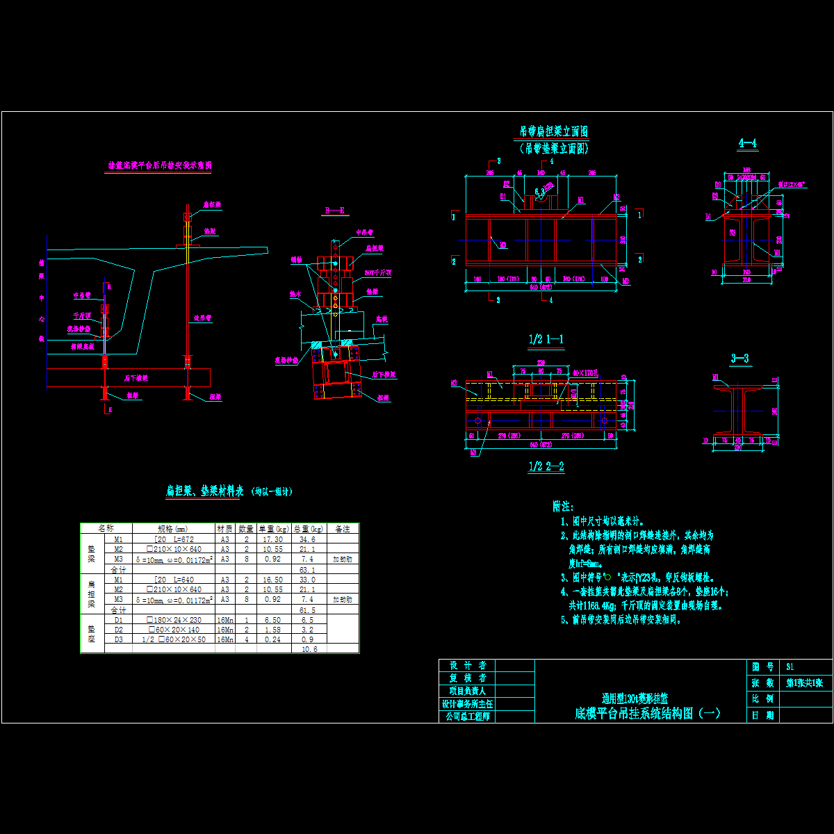The height and width of the screenshot is (834, 834).
Task: Click the title block label '图号'
Action: pyautogui.click(x=762, y=666)
